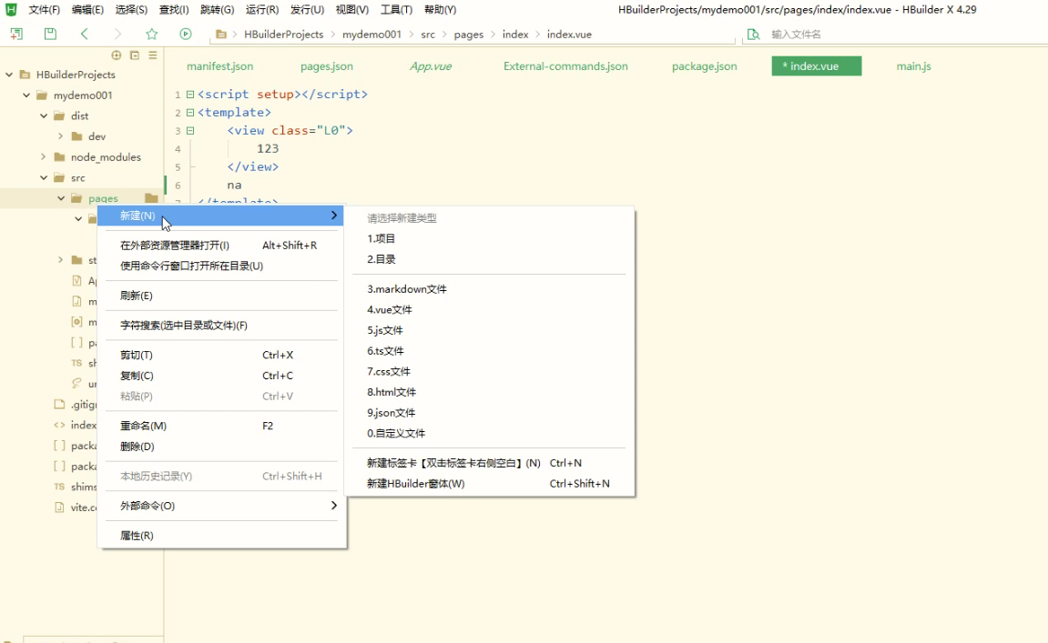Image resolution: width=1048 pixels, height=643 pixels.
Task: Click the breadcrumb folder icon
Action: pos(221,34)
